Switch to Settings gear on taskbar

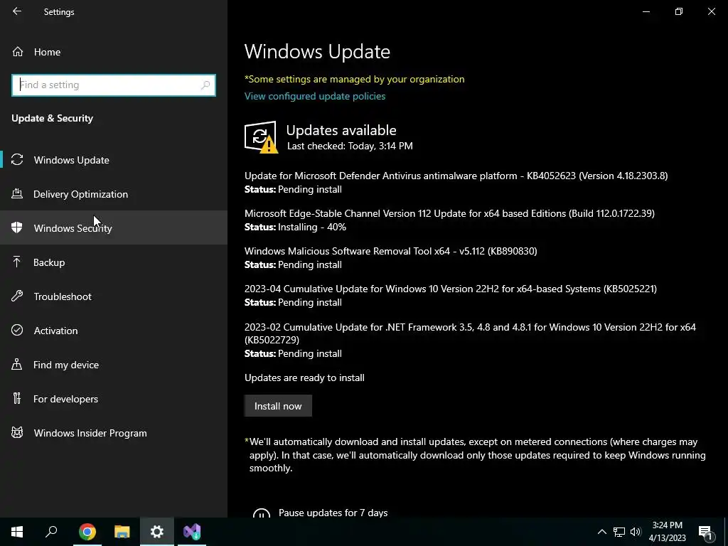(157, 532)
